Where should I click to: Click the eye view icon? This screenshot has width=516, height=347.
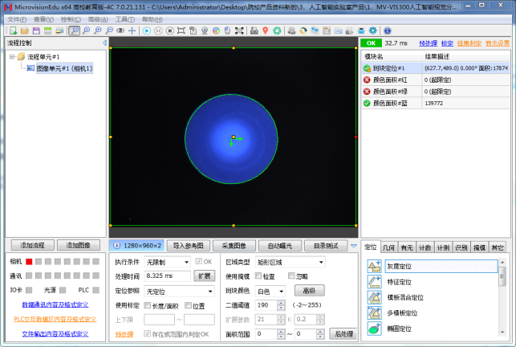point(120,31)
